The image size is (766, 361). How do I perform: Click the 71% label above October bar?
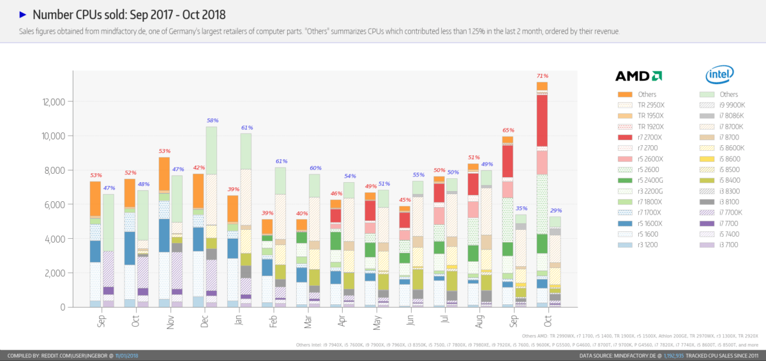[x=541, y=76]
